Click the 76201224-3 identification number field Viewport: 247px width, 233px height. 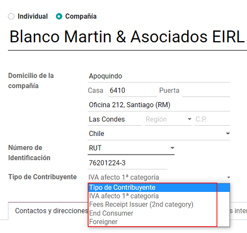point(127,163)
